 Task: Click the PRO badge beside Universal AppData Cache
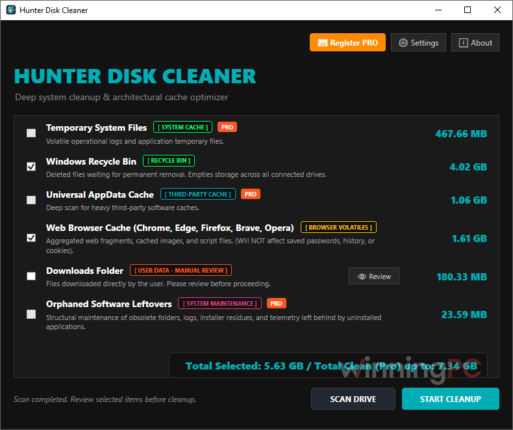pyautogui.click(x=250, y=194)
